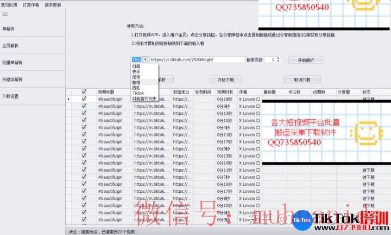Uncheck the row with duration 0分6秒

click(x=84, y=212)
